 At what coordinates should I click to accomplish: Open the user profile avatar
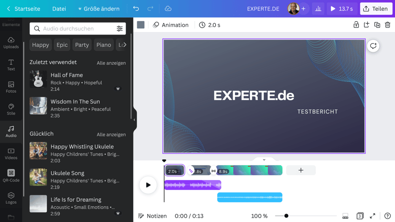coord(293,8)
